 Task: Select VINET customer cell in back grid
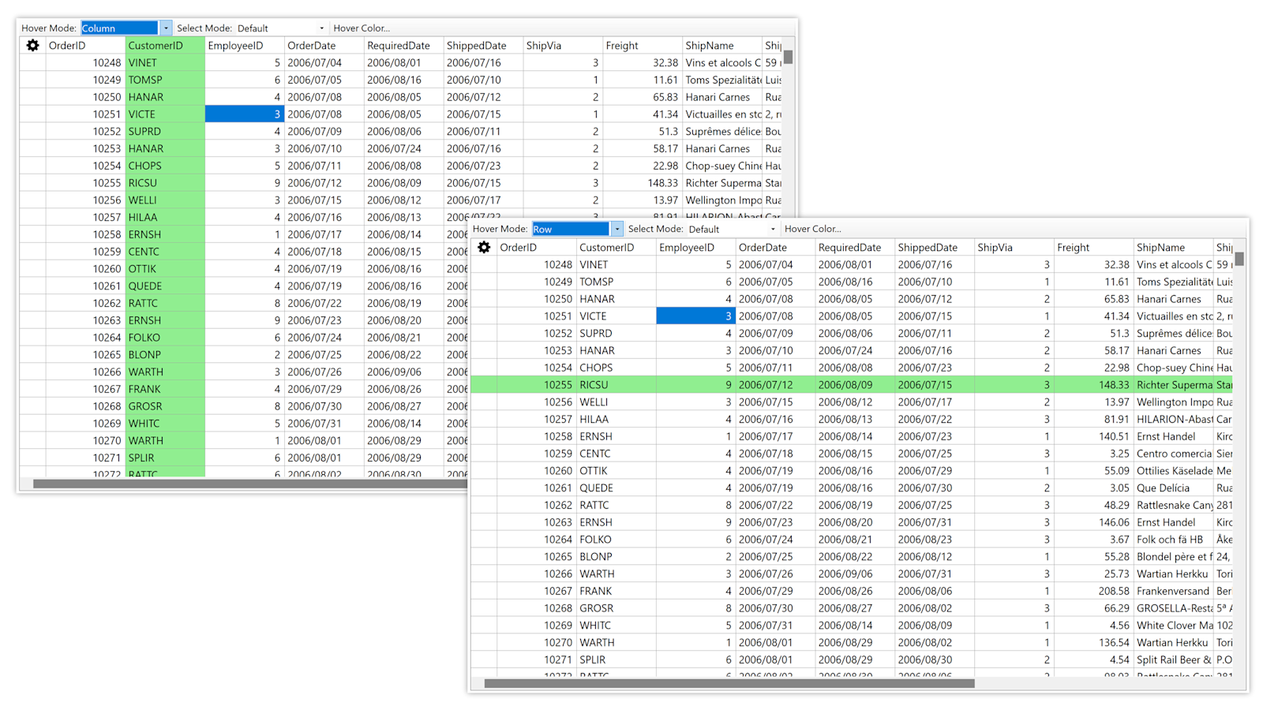[x=165, y=63]
